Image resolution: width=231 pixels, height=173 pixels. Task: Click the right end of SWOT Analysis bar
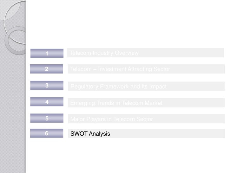click(219, 134)
